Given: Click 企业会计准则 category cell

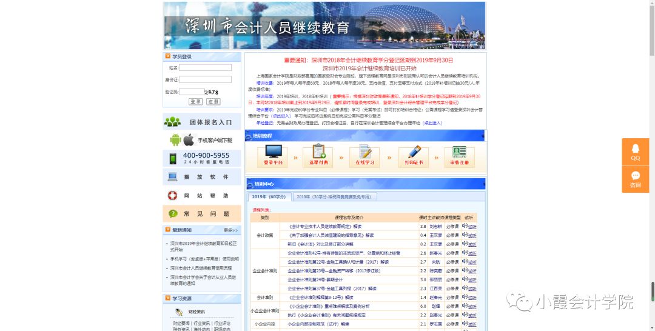Looking at the screenshot, I should point(265,271).
